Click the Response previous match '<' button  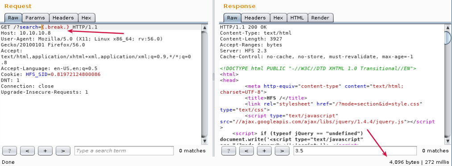(246, 150)
